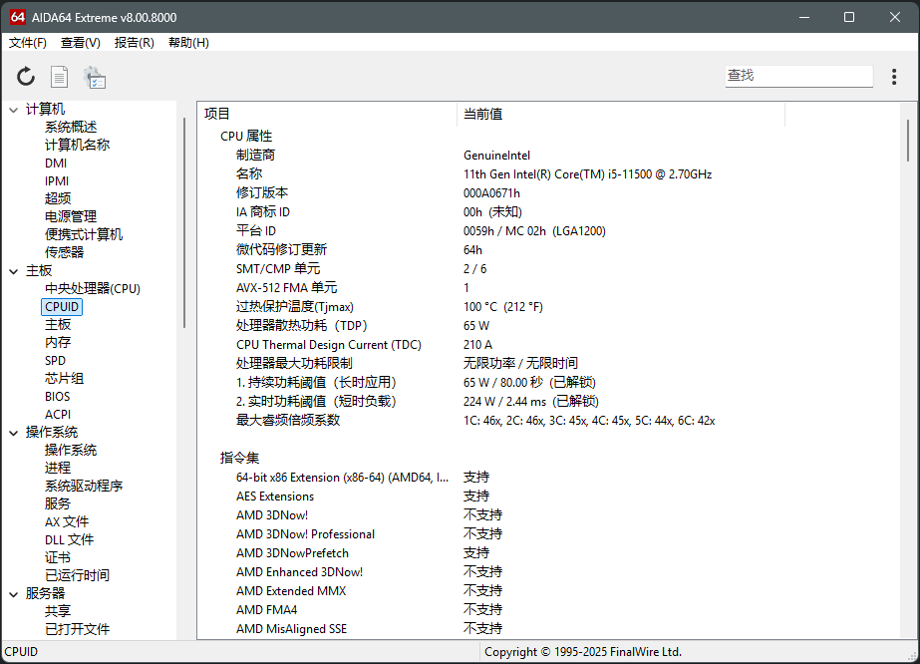Click into the 查找 search field
The height and width of the screenshot is (664, 920).
[797, 76]
